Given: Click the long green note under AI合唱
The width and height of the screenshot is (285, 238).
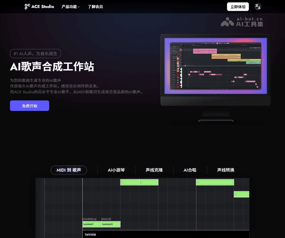Looking at the screenshot, I should coord(215,182).
